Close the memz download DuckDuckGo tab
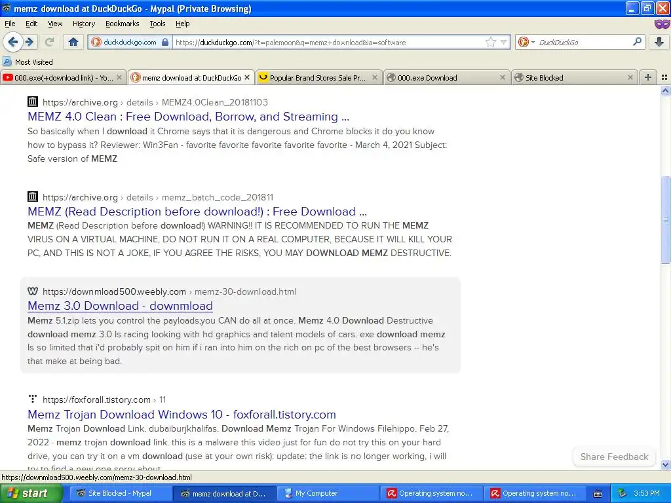Screen dimensions: 671x503 [247, 77]
